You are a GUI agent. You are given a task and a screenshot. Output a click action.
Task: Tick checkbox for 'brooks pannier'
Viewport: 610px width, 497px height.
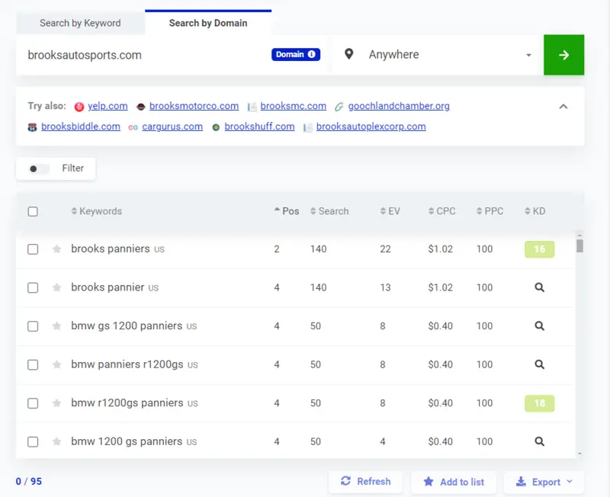(x=33, y=287)
